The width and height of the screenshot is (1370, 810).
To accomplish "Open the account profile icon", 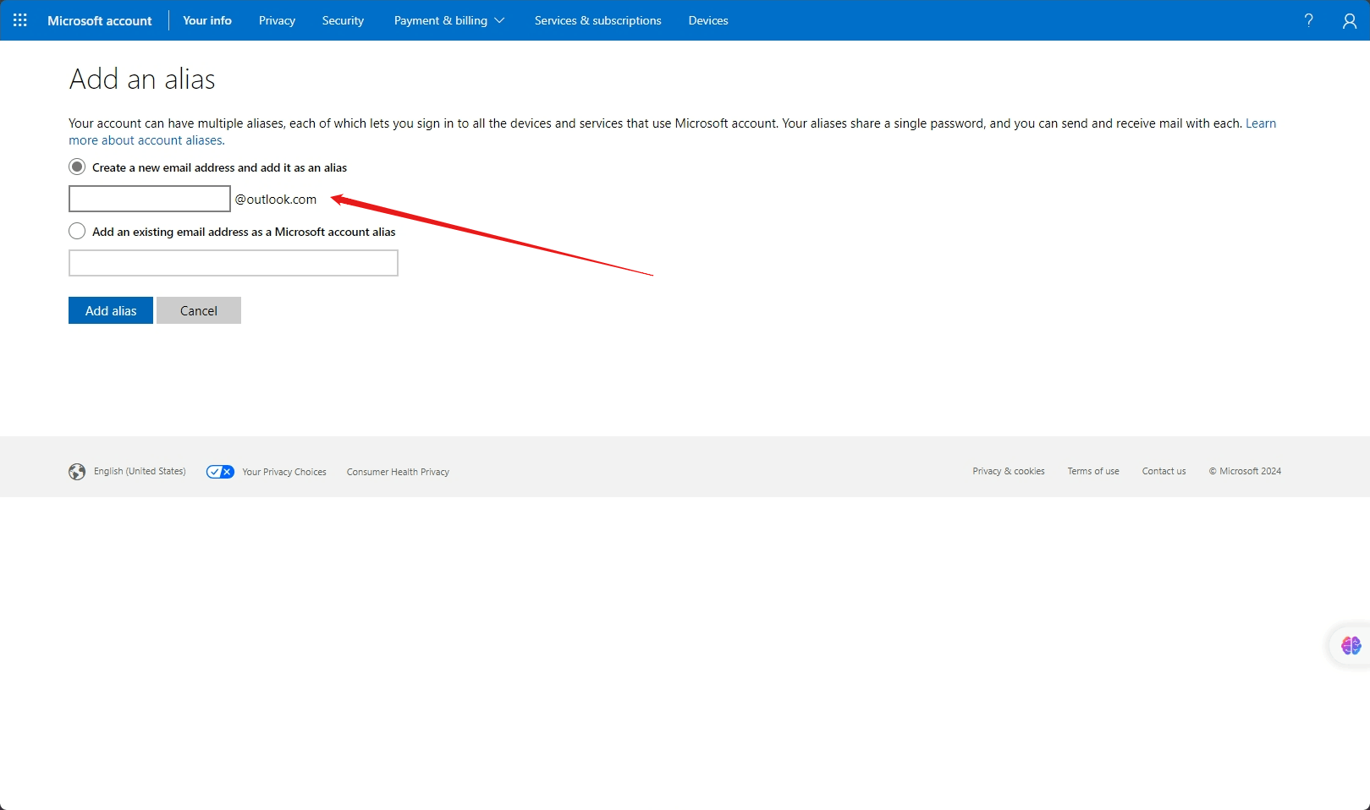I will tap(1350, 20).
